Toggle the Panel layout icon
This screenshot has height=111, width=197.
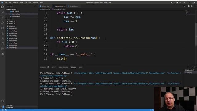click(x=175, y=2)
